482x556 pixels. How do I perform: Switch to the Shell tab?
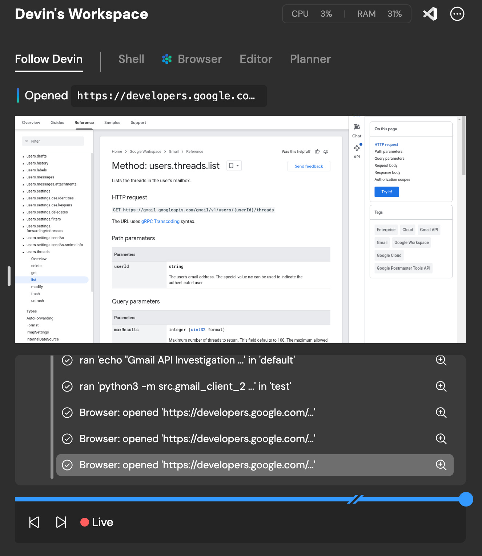pos(131,59)
